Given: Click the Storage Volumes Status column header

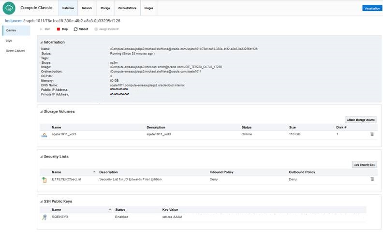Looking at the screenshot, I should pos(247,127).
